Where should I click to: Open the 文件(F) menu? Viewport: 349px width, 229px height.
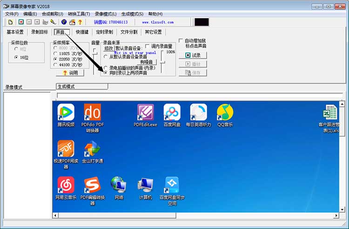[x=12, y=14]
